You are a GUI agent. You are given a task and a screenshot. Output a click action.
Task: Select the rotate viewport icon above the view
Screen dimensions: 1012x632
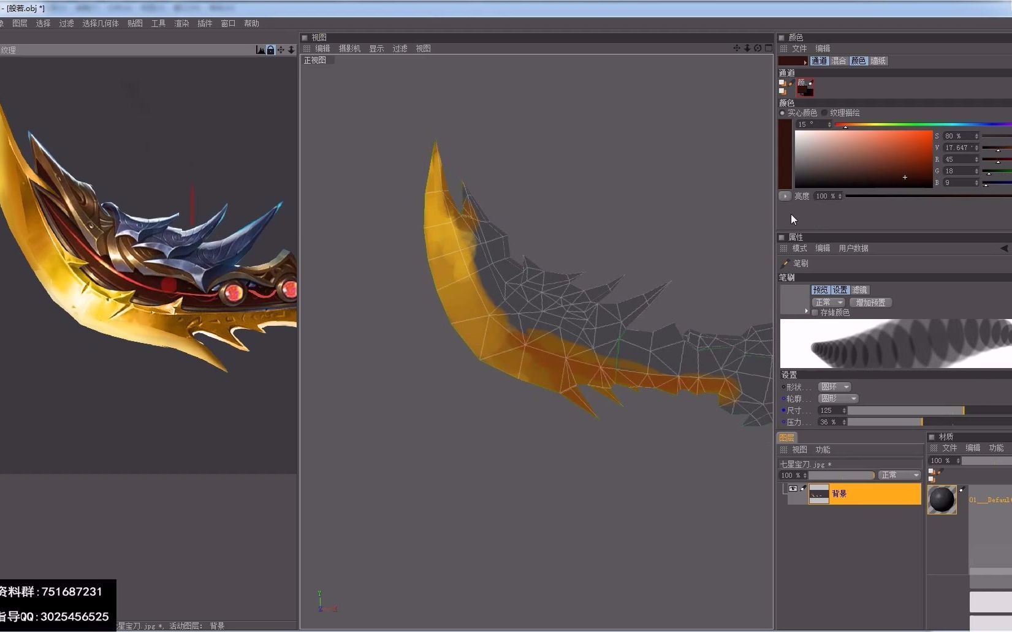[758, 48]
